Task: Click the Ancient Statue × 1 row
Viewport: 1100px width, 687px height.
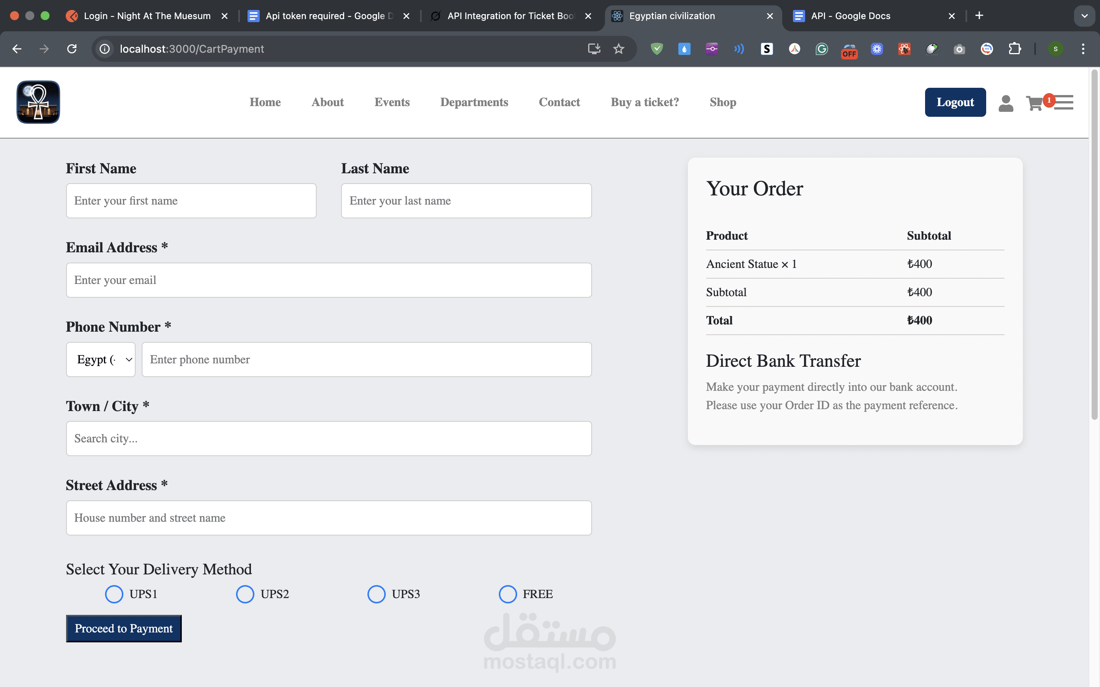Action: pos(855,264)
